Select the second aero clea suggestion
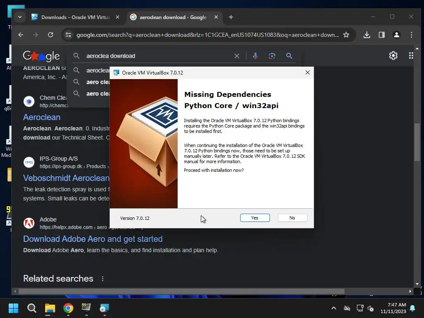Screen dimensions: 424x318 91,82
